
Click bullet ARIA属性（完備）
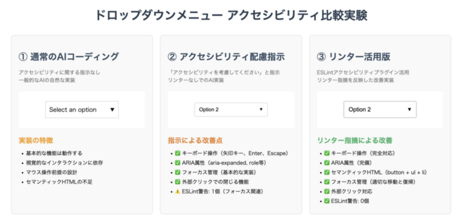point(349,163)
